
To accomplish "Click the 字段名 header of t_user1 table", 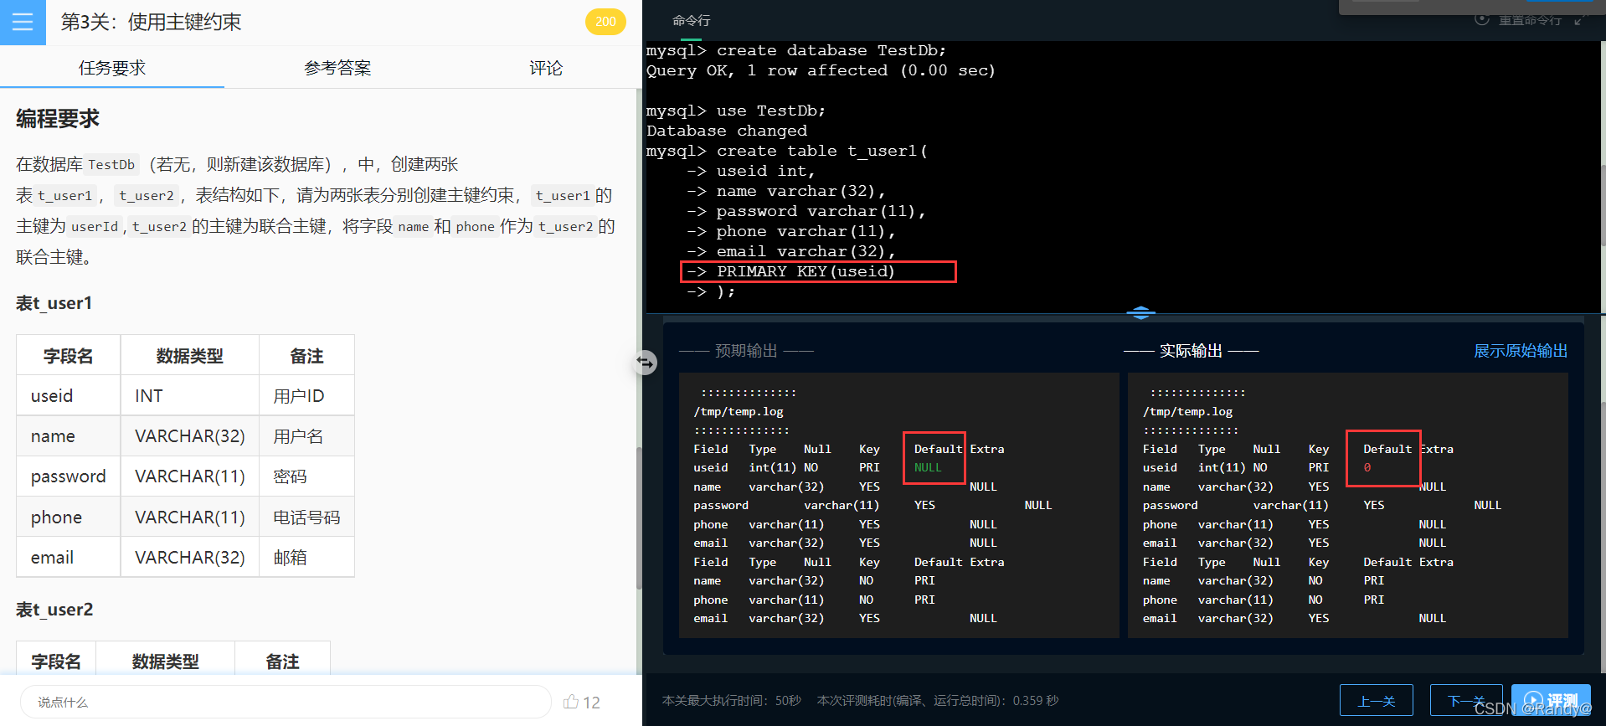I will tap(69, 356).
